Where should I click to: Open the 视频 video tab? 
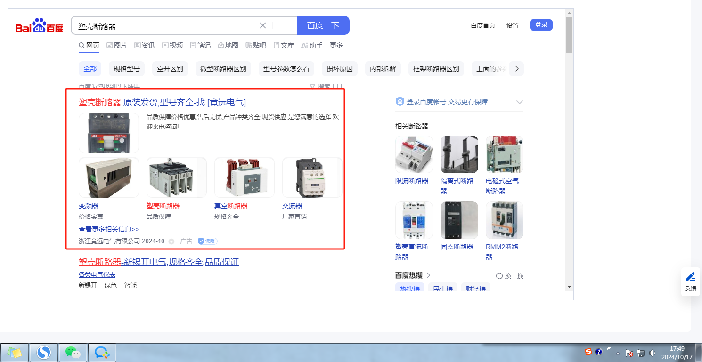pos(172,45)
